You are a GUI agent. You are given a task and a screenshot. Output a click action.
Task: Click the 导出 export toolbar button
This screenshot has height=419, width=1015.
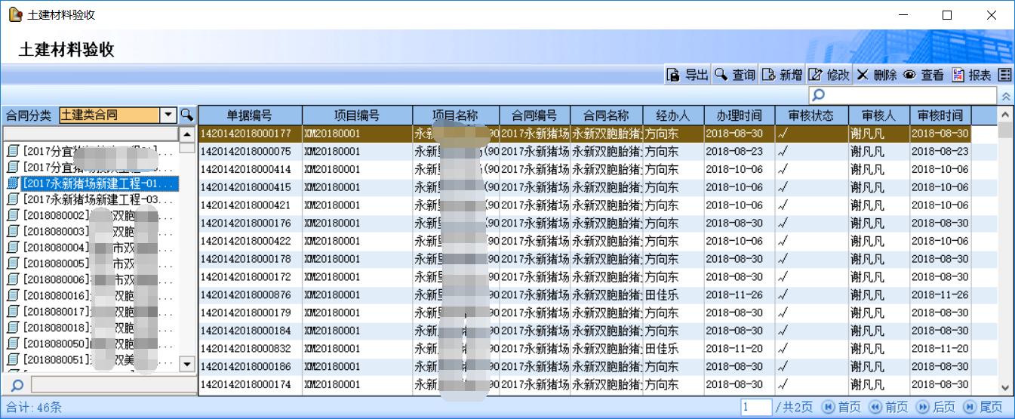pyautogui.click(x=687, y=75)
